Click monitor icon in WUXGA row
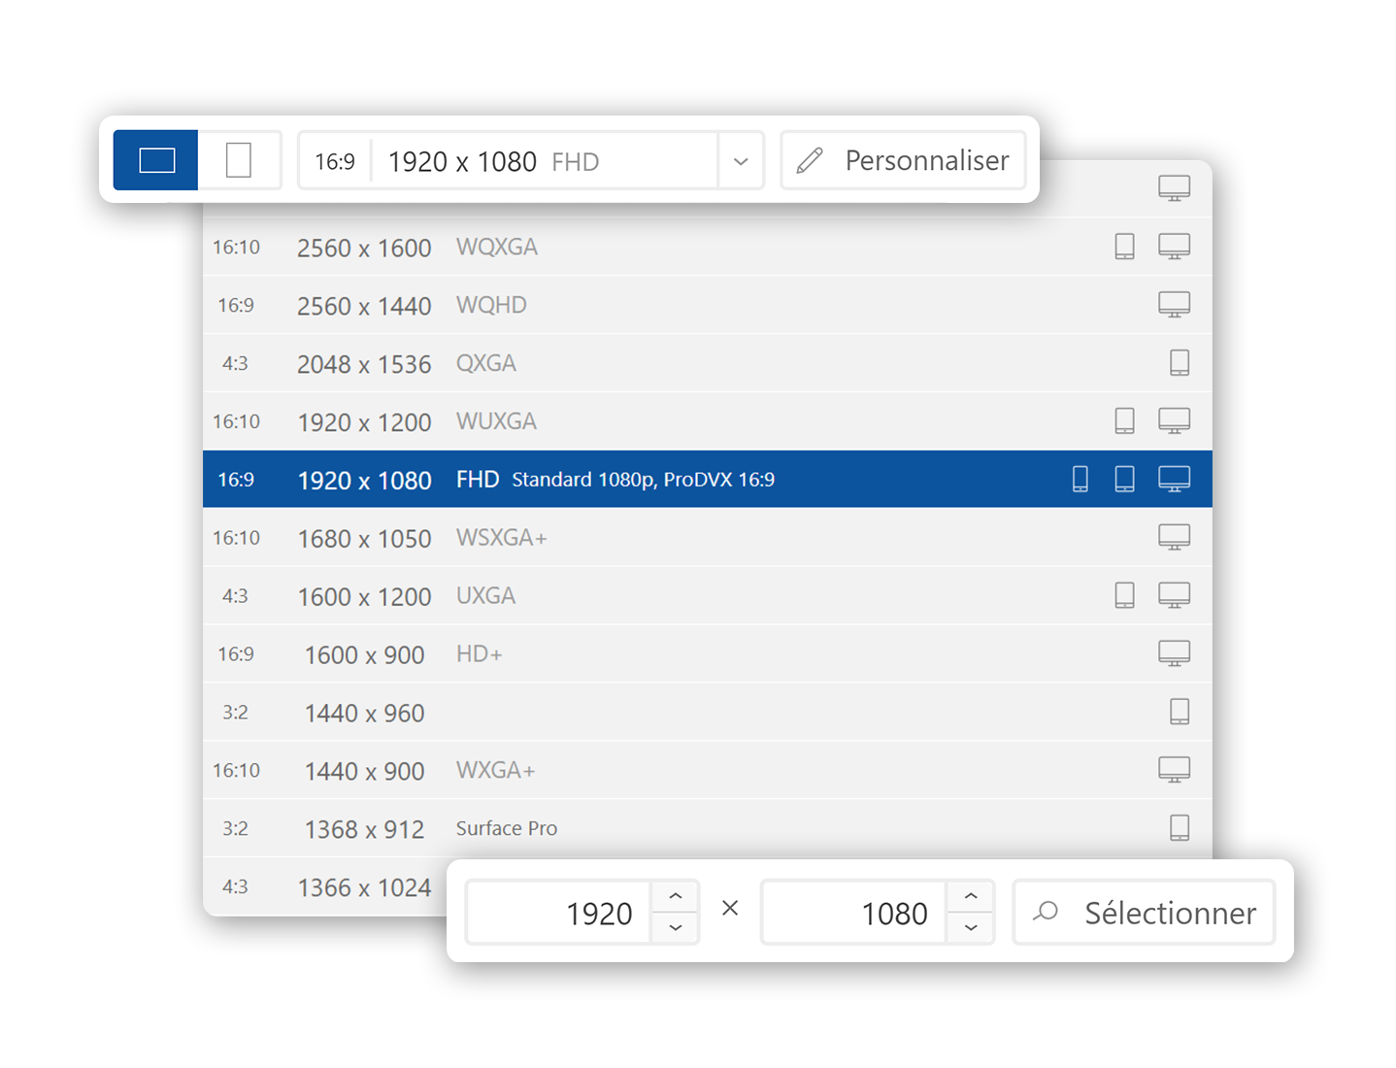 1175,421
